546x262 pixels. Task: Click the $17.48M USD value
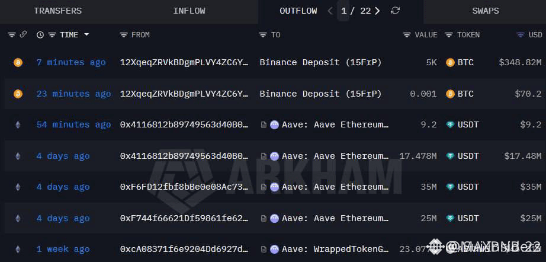point(523,156)
